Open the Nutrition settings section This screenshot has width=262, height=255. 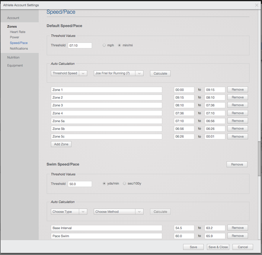tap(13, 58)
